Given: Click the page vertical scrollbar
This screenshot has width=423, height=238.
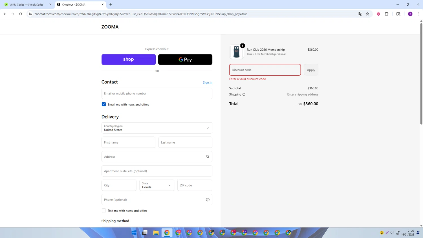Looking at the screenshot, I should click(421, 74).
